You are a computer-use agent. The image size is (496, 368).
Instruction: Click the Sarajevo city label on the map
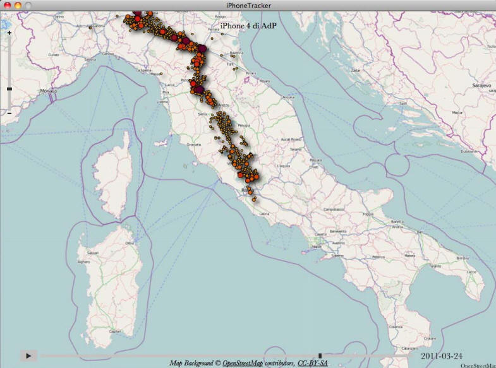pos(481,86)
